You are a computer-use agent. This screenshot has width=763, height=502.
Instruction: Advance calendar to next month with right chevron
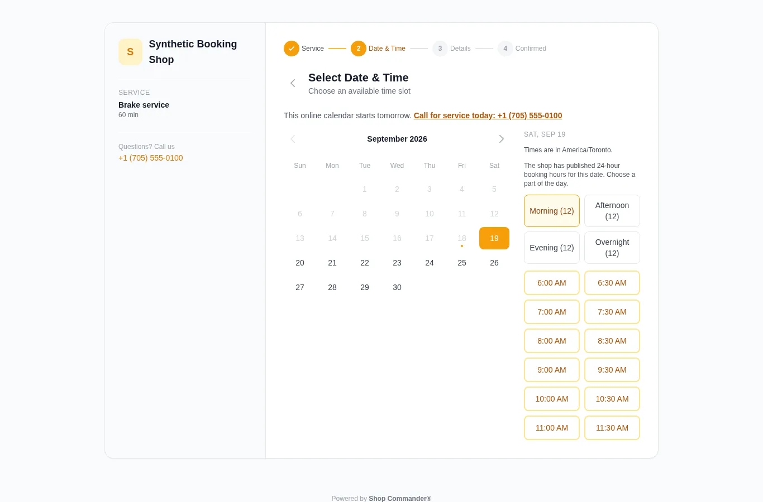tap(502, 139)
